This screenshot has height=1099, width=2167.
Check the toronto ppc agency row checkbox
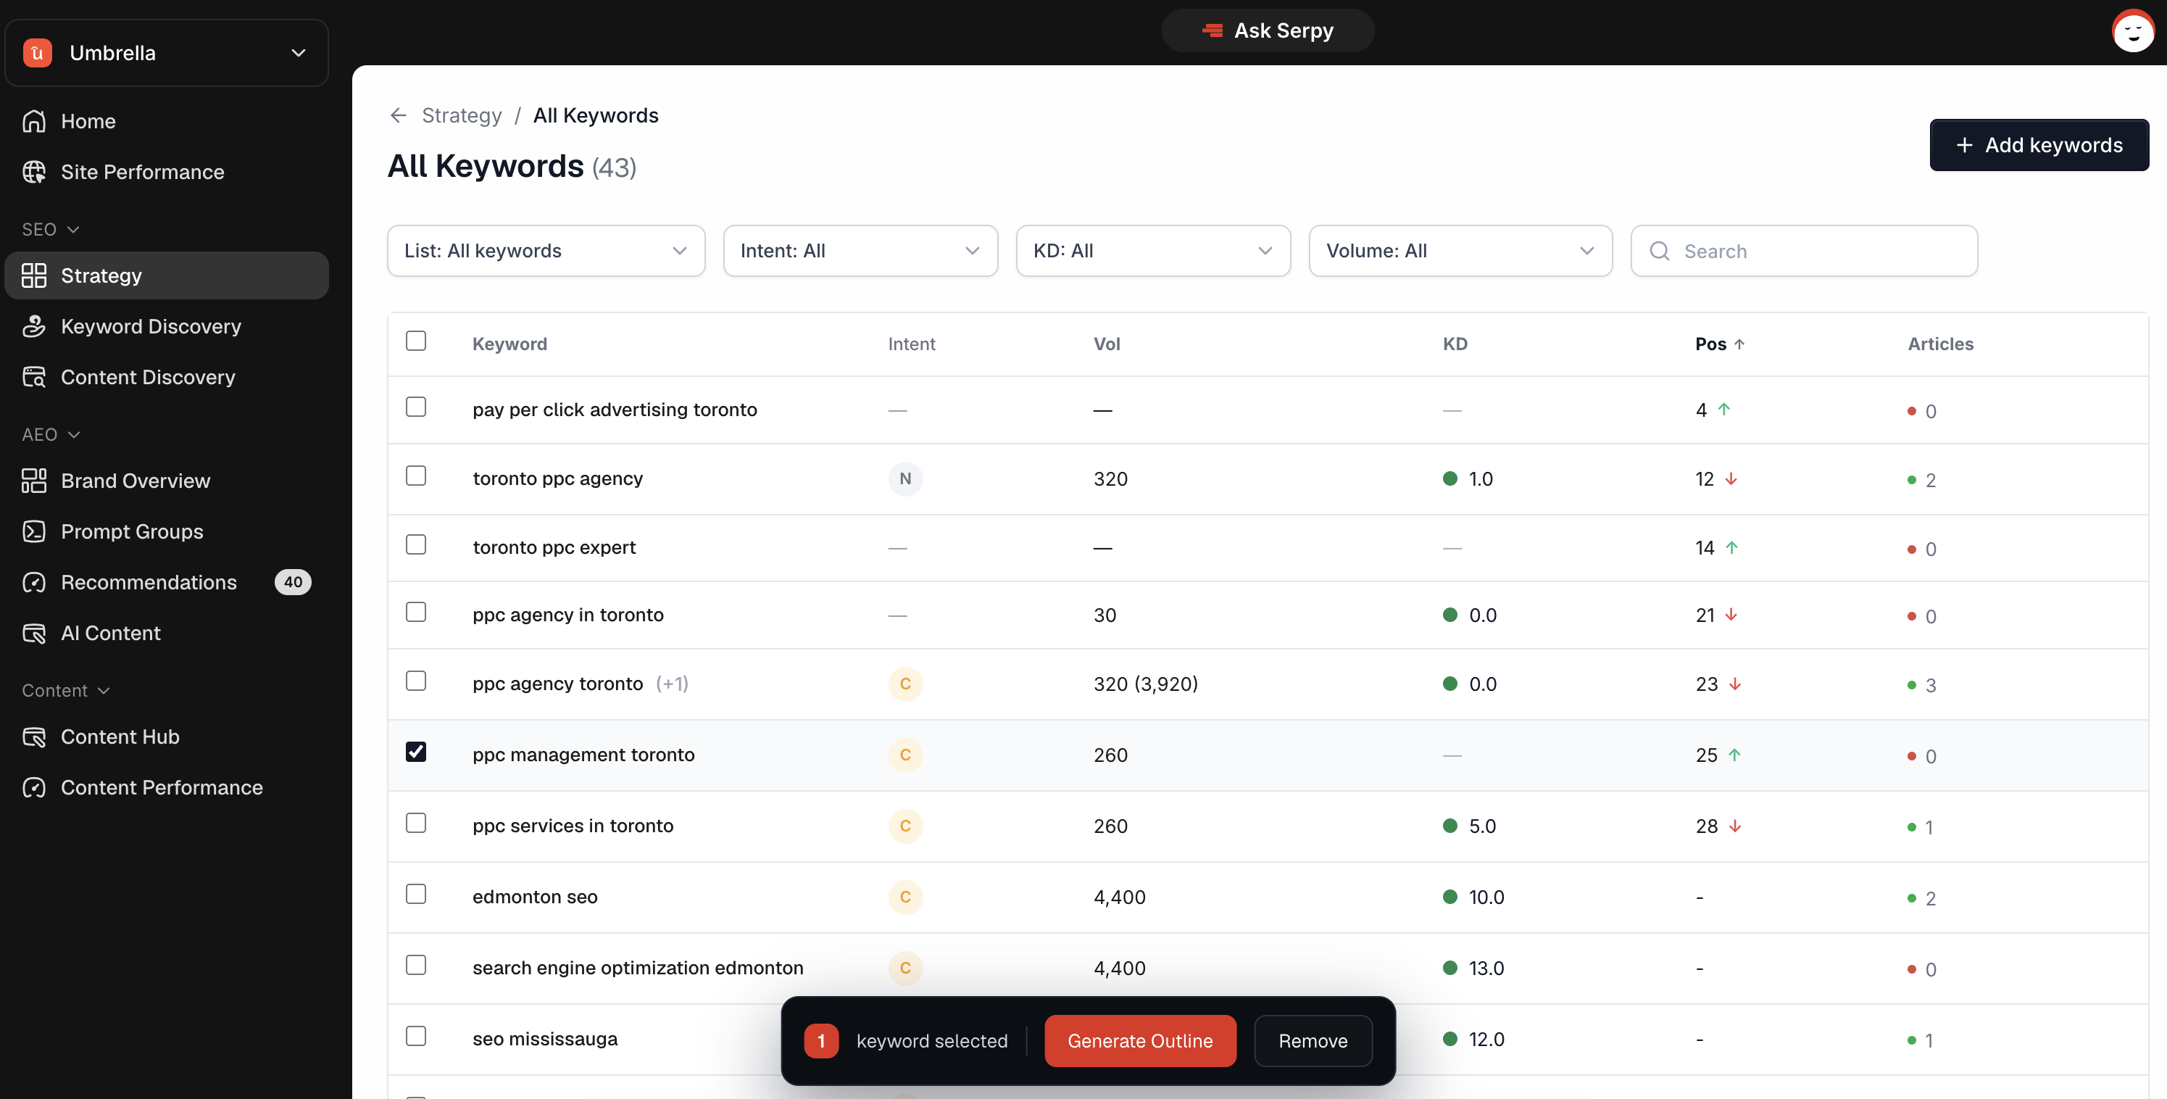tap(415, 476)
